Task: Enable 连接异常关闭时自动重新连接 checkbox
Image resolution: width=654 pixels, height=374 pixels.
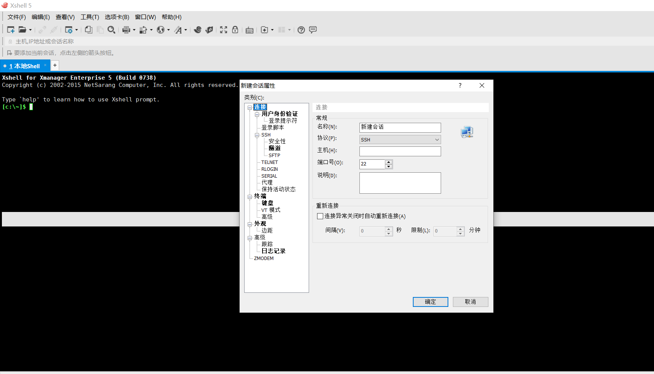Action: (320, 216)
